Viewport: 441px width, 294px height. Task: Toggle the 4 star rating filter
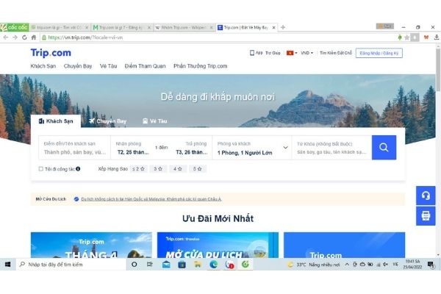pos(177,169)
